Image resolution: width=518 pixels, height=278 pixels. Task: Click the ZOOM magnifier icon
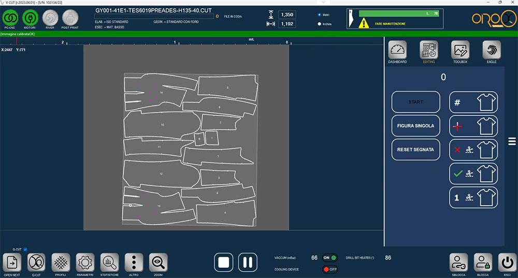point(158,263)
